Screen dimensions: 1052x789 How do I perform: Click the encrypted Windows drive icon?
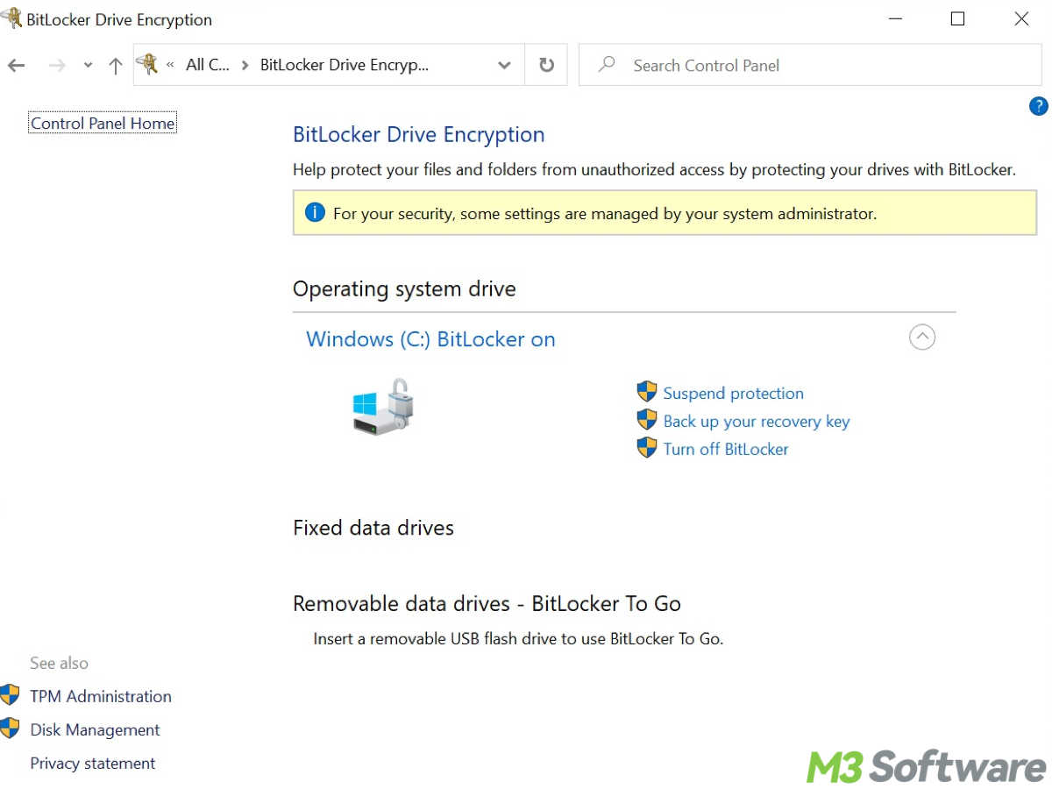coord(383,406)
